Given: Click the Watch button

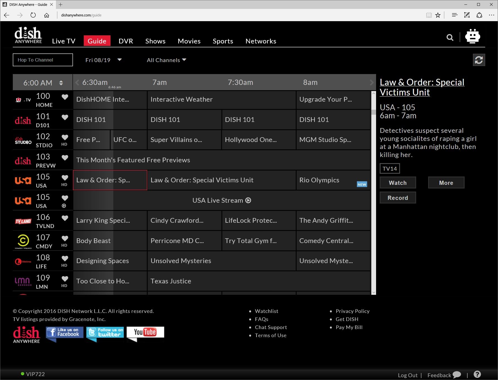Looking at the screenshot, I should tap(398, 183).
